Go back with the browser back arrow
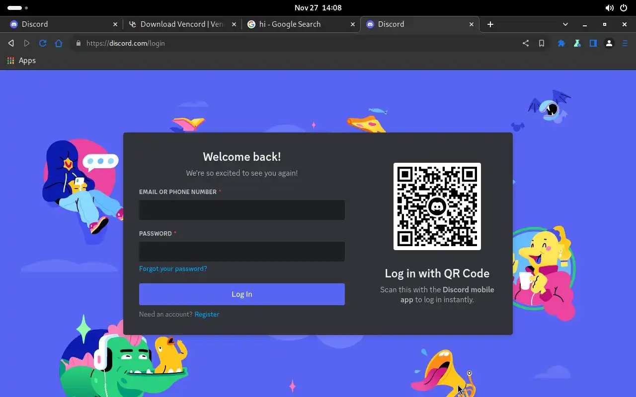 tap(11, 43)
